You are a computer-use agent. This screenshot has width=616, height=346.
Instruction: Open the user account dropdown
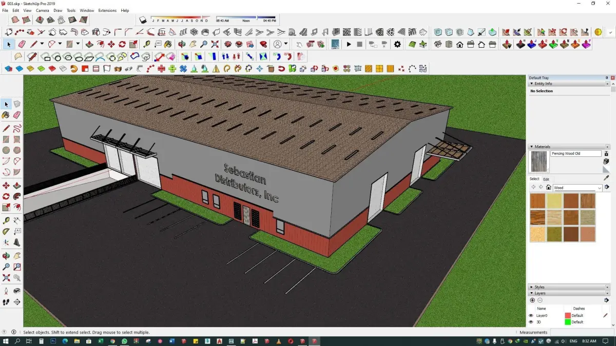click(285, 44)
